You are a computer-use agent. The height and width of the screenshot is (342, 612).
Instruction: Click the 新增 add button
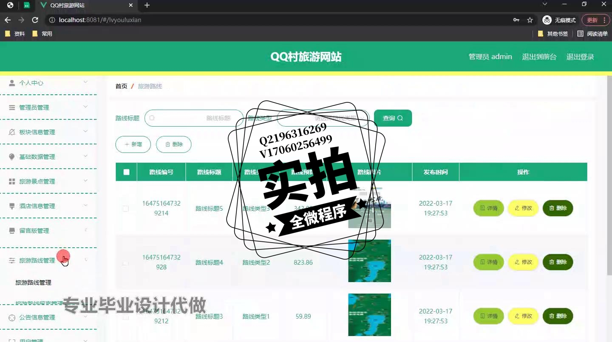[x=133, y=144]
